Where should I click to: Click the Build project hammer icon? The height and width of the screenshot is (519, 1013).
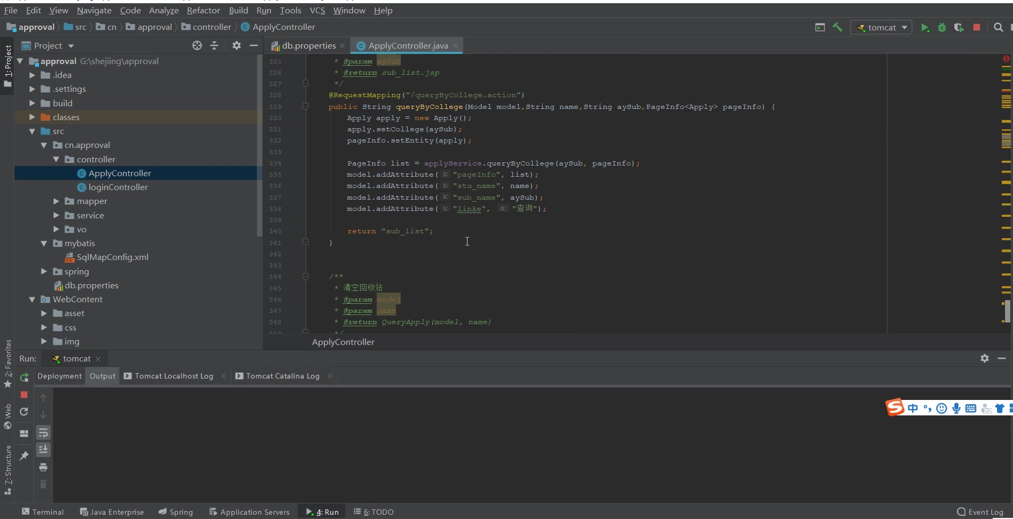click(x=837, y=27)
